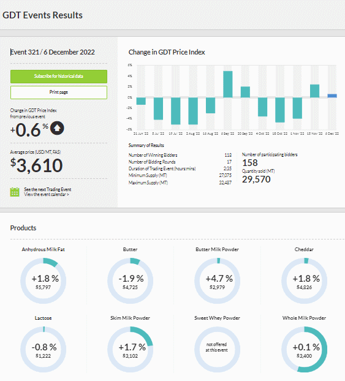
Task: Click the GDT Events Results page title
Action: (42, 15)
